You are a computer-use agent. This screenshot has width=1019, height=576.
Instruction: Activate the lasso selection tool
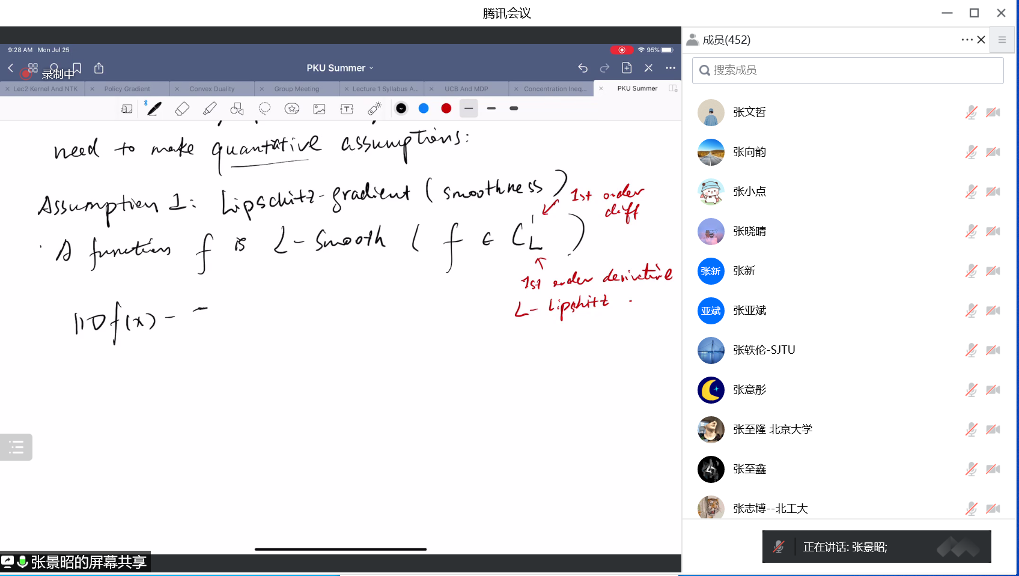(x=264, y=109)
